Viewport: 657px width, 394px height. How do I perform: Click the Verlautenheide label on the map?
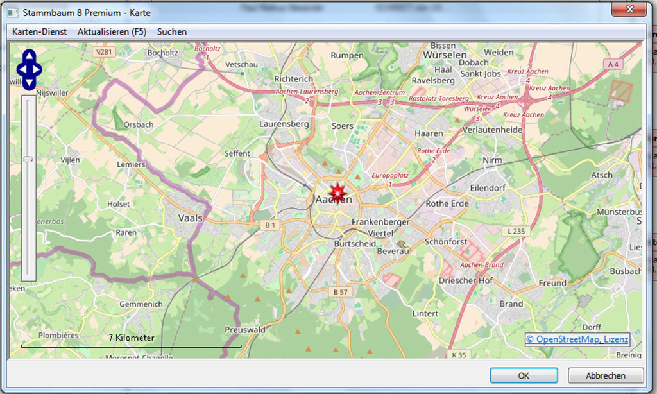[492, 130]
